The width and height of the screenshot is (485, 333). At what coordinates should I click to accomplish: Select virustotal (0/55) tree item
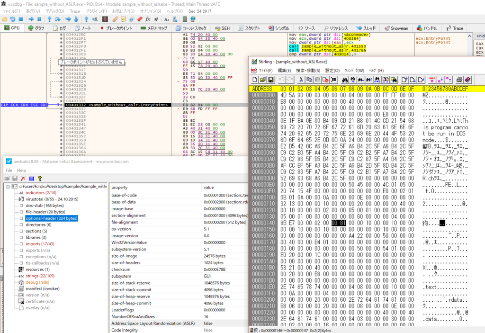(x=52, y=199)
